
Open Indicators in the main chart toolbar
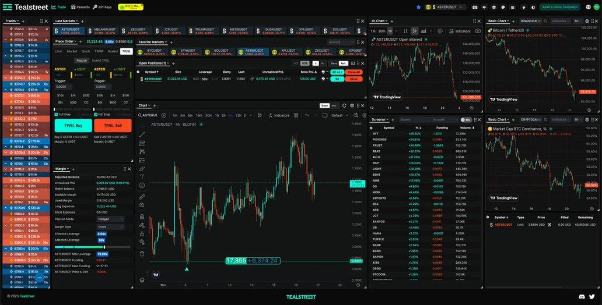point(278,115)
